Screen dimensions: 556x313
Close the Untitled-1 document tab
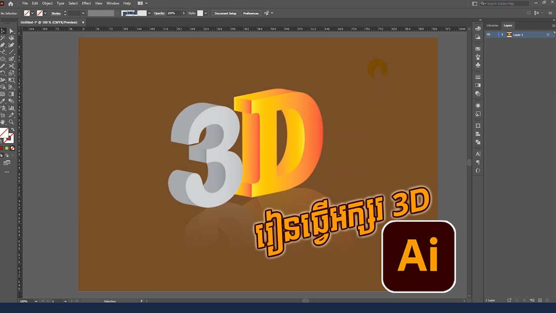coord(83,22)
